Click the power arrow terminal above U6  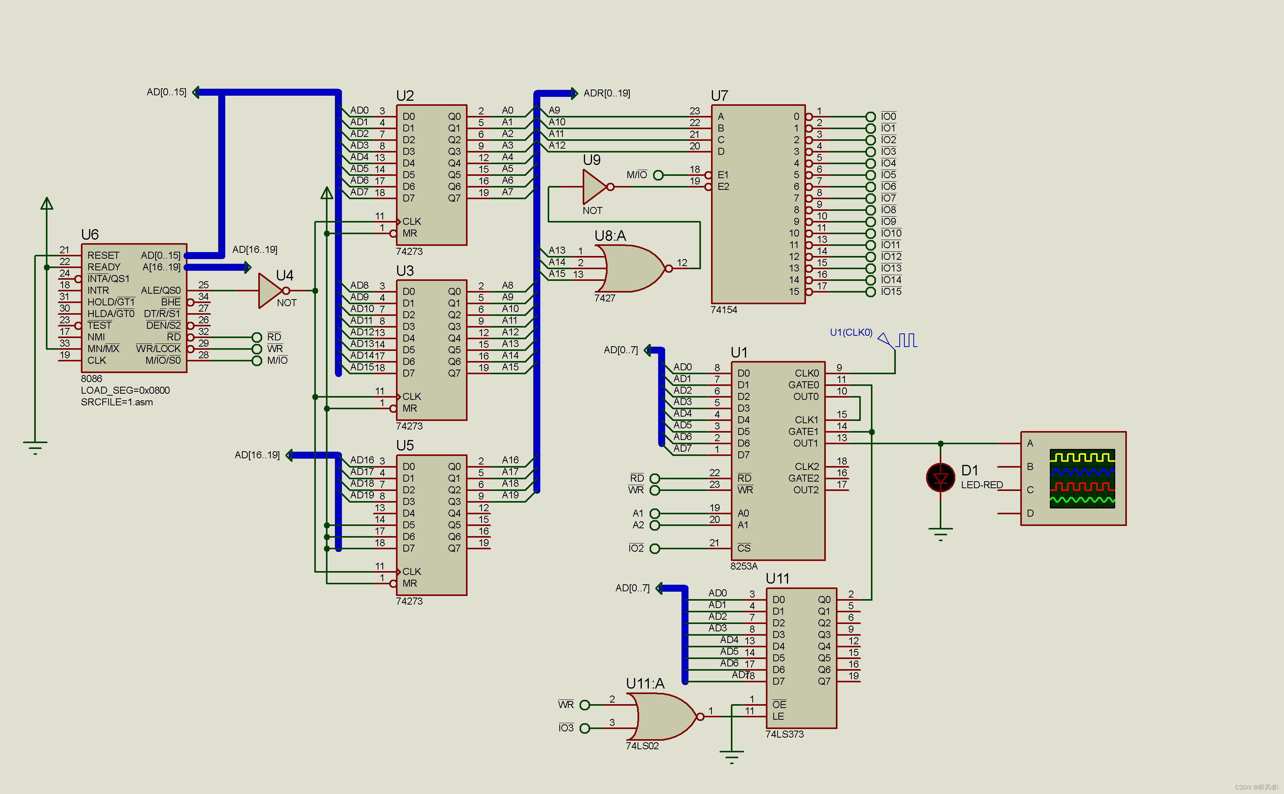click(x=47, y=204)
